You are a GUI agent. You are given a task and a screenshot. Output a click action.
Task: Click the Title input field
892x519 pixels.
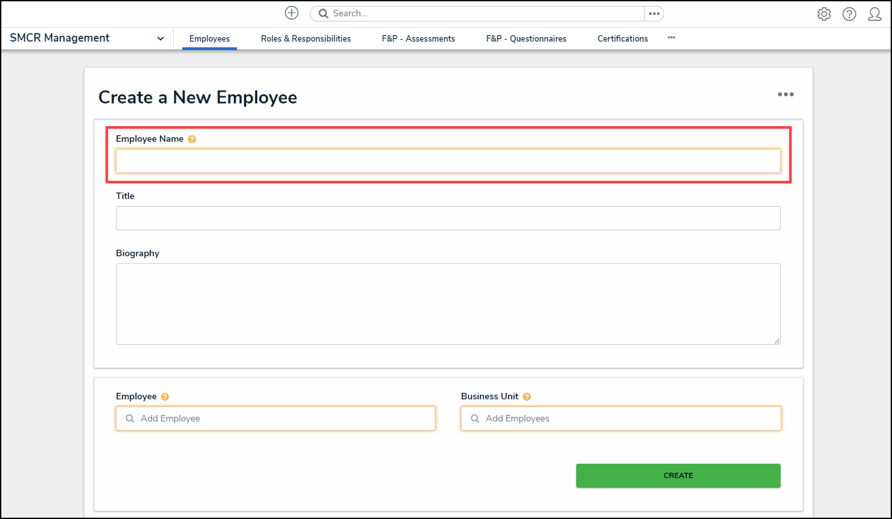(448, 218)
